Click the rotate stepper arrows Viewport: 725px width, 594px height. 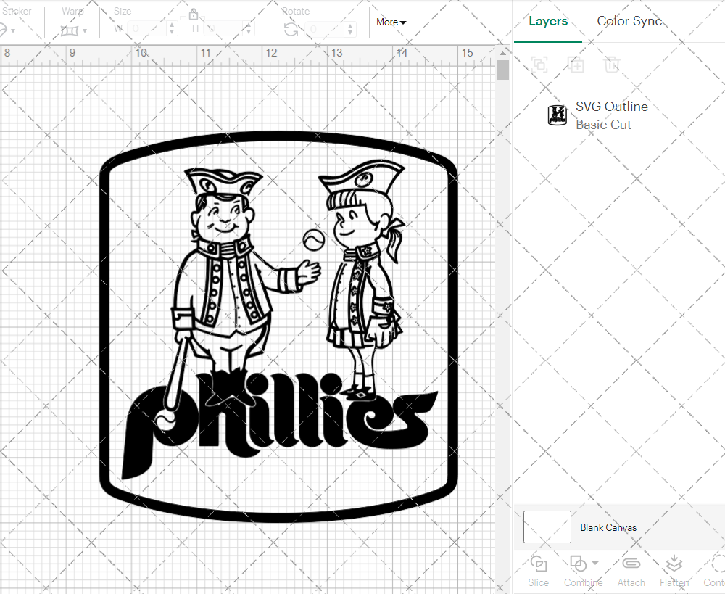coord(350,29)
